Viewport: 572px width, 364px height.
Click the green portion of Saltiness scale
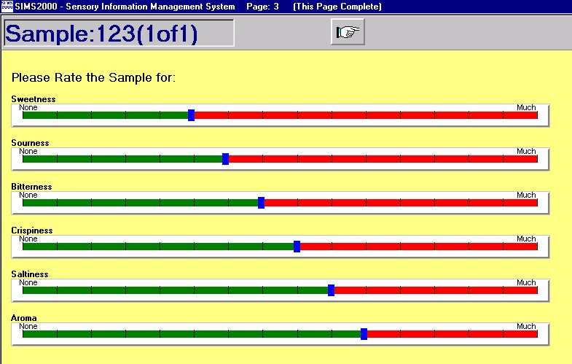(175, 290)
